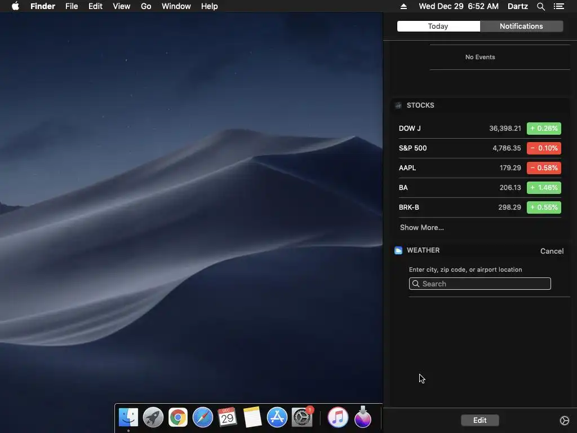Click the STOCKS widget header
The height and width of the screenshot is (433, 577).
coord(420,105)
